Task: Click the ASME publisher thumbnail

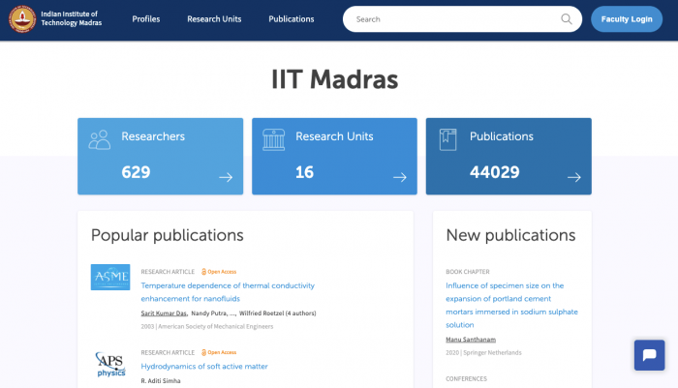Action: [x=110, y=277]
